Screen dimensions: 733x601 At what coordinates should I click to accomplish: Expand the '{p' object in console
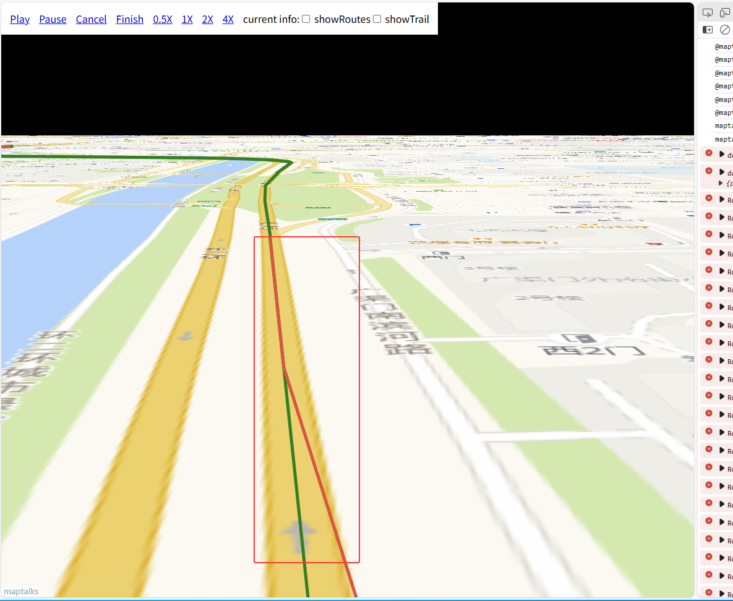click(x=721, y=183)
